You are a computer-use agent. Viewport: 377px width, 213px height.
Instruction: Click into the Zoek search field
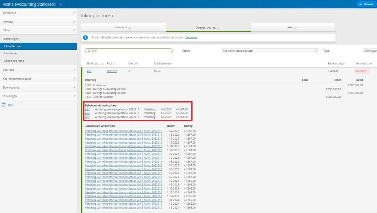[129, 51]
